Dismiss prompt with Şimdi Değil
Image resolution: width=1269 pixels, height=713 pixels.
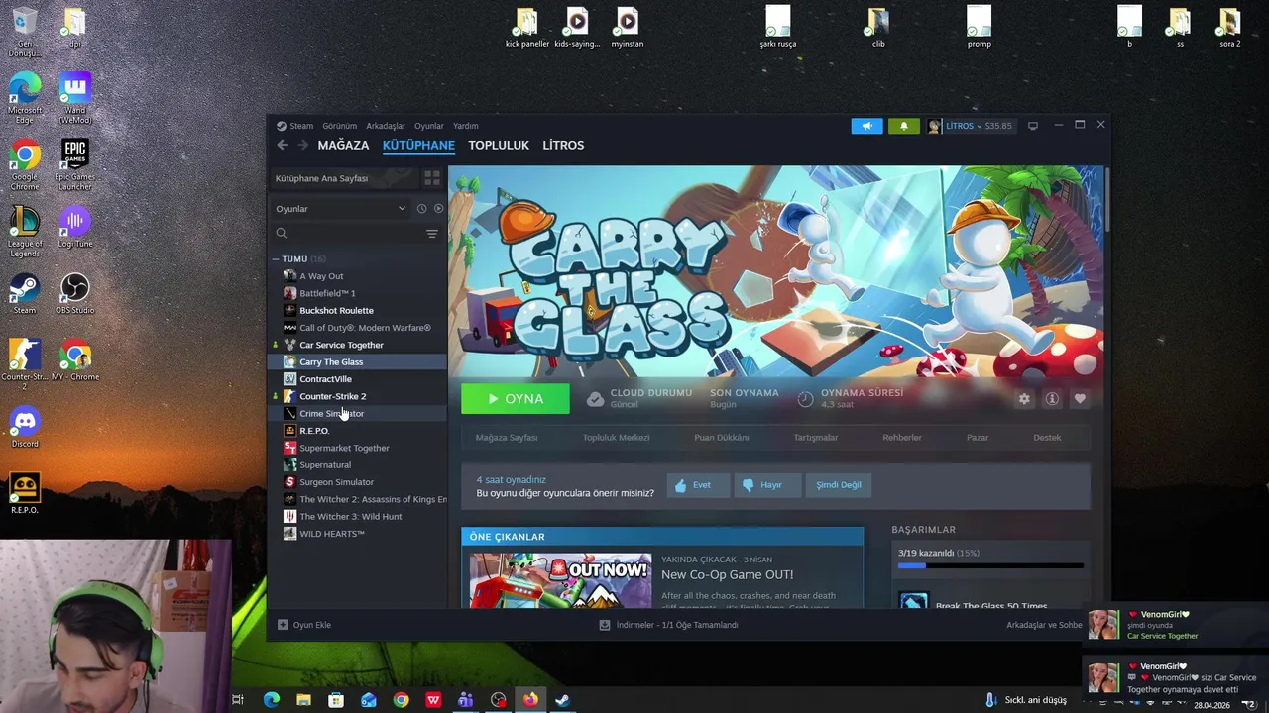(839, 485)
